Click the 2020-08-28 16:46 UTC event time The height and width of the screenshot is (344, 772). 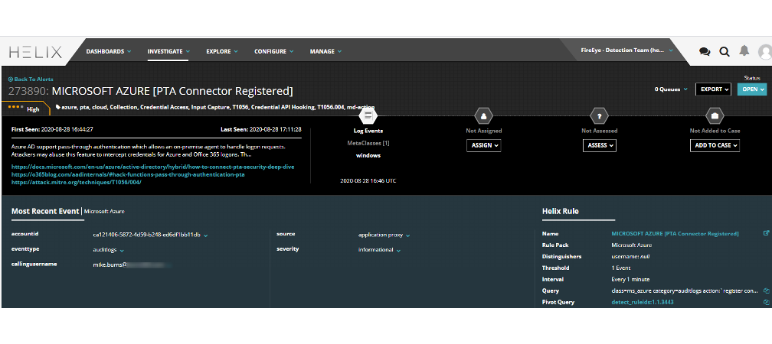click(368, 181)
